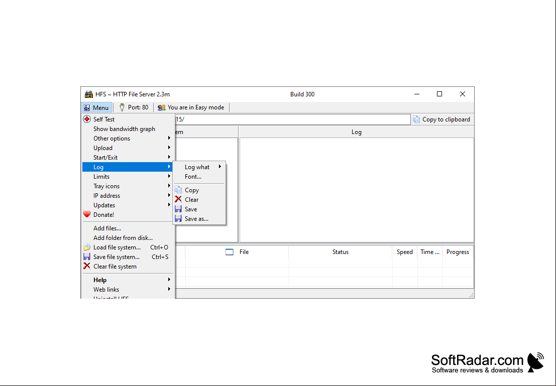Open Updates menu entry
The width and height of the screenshot is (556, 386).
(x=128, y=205)
